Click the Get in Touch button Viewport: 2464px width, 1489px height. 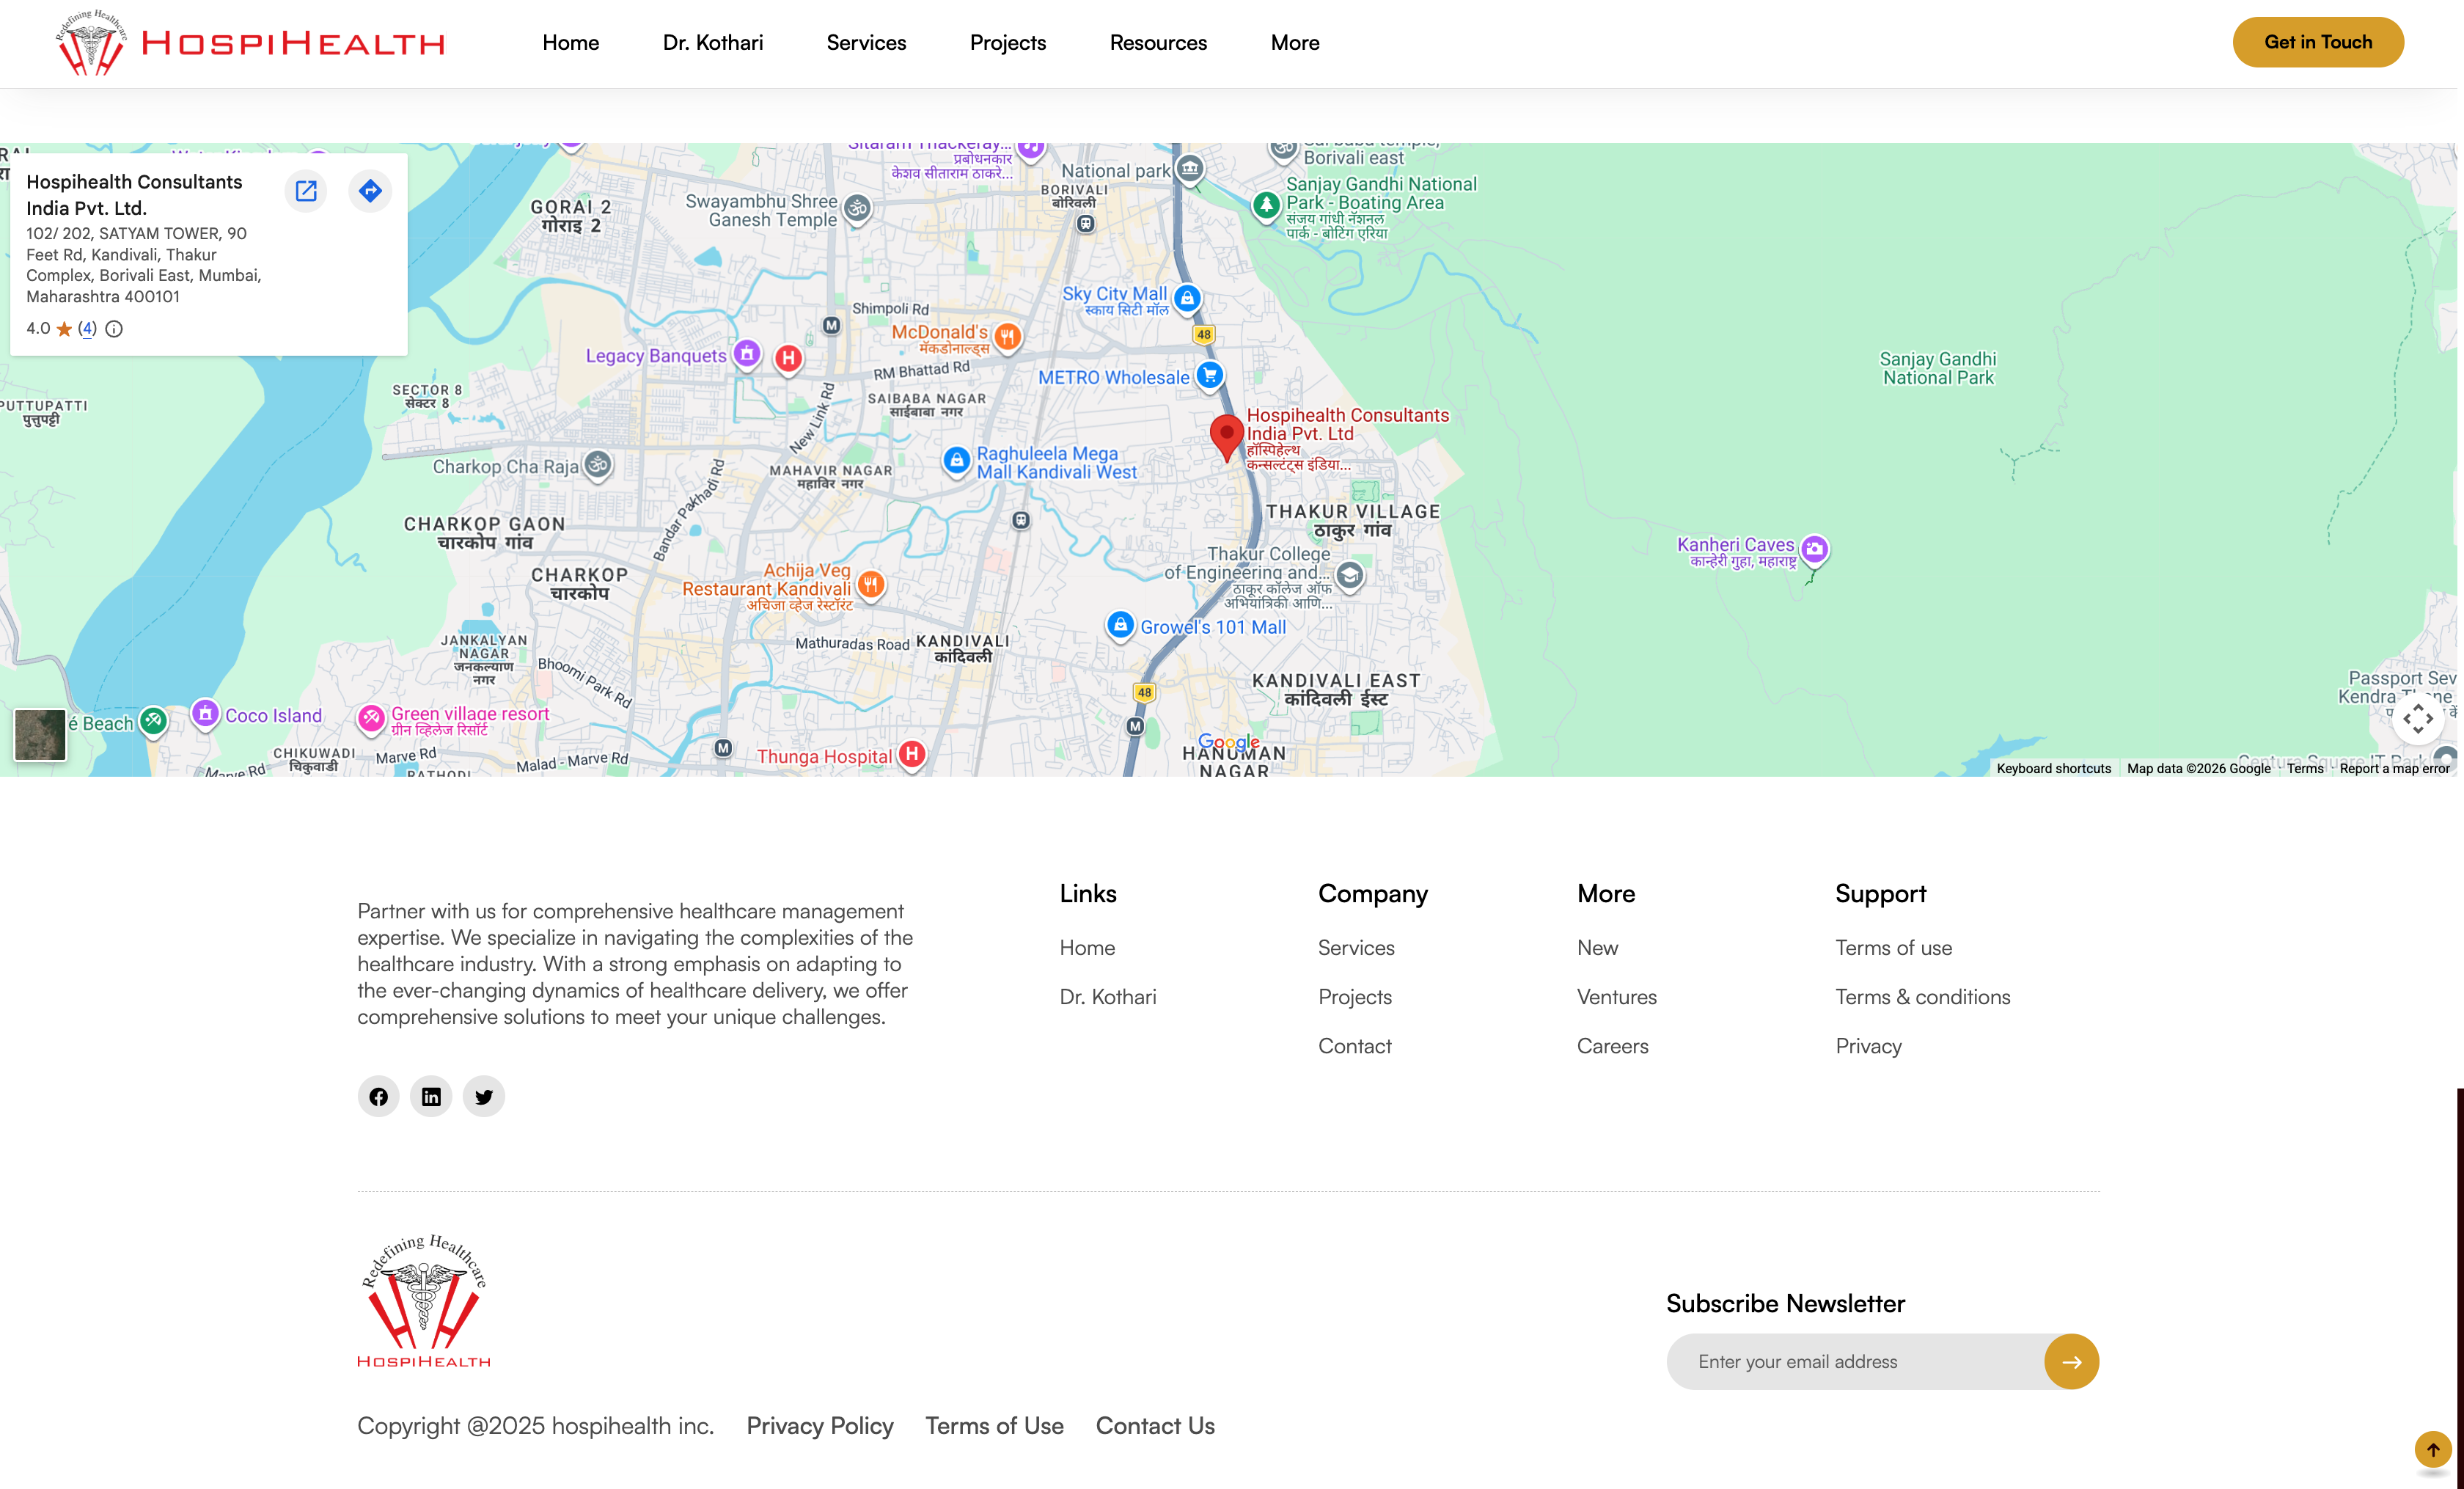point(2318,42)
